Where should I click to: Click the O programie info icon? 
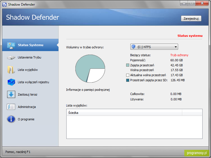click(x=11, y=119)
